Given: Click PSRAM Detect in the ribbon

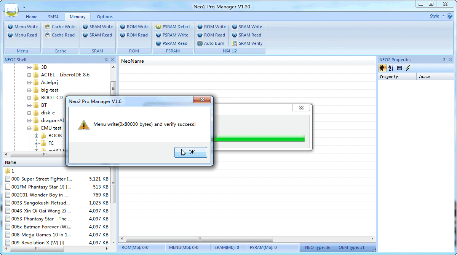Looking at the screenshot, I should [173, 27].
